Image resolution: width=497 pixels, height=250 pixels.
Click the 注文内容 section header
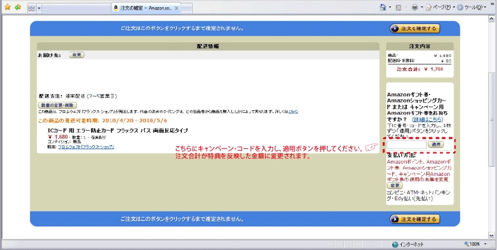420,46
